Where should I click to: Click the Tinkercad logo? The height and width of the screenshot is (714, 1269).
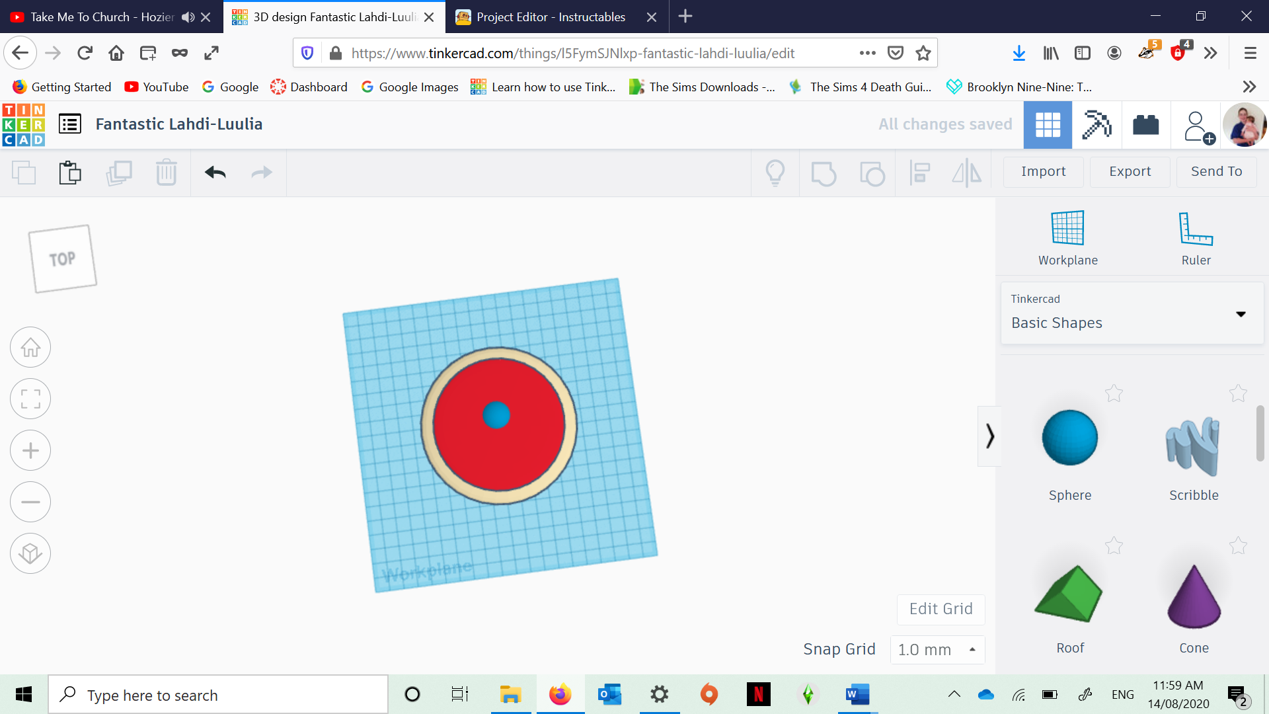(24, 124)
